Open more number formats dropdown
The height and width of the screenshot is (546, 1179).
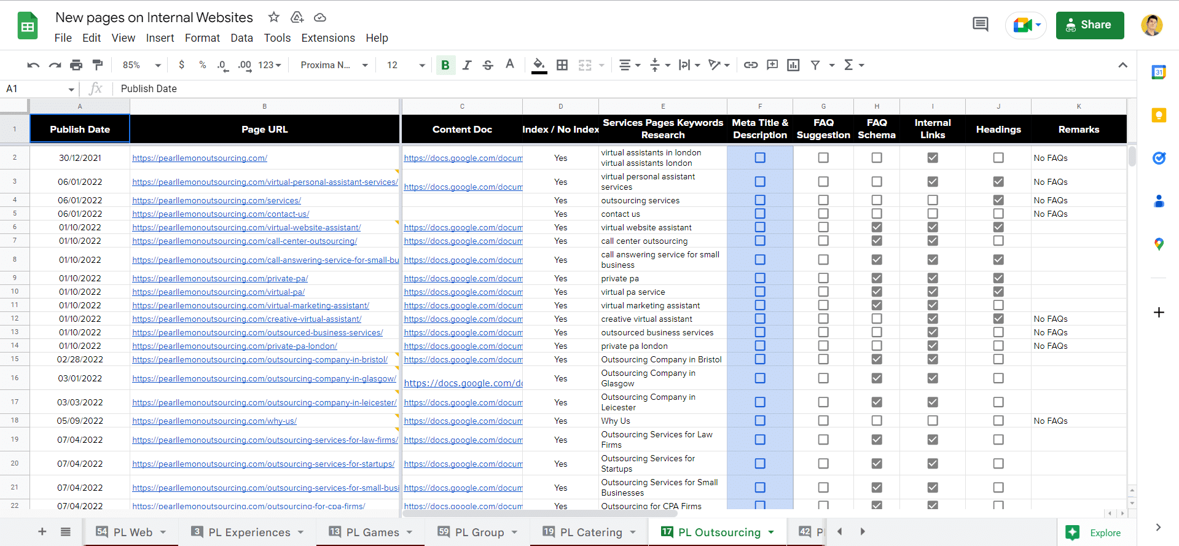[270, 65]
